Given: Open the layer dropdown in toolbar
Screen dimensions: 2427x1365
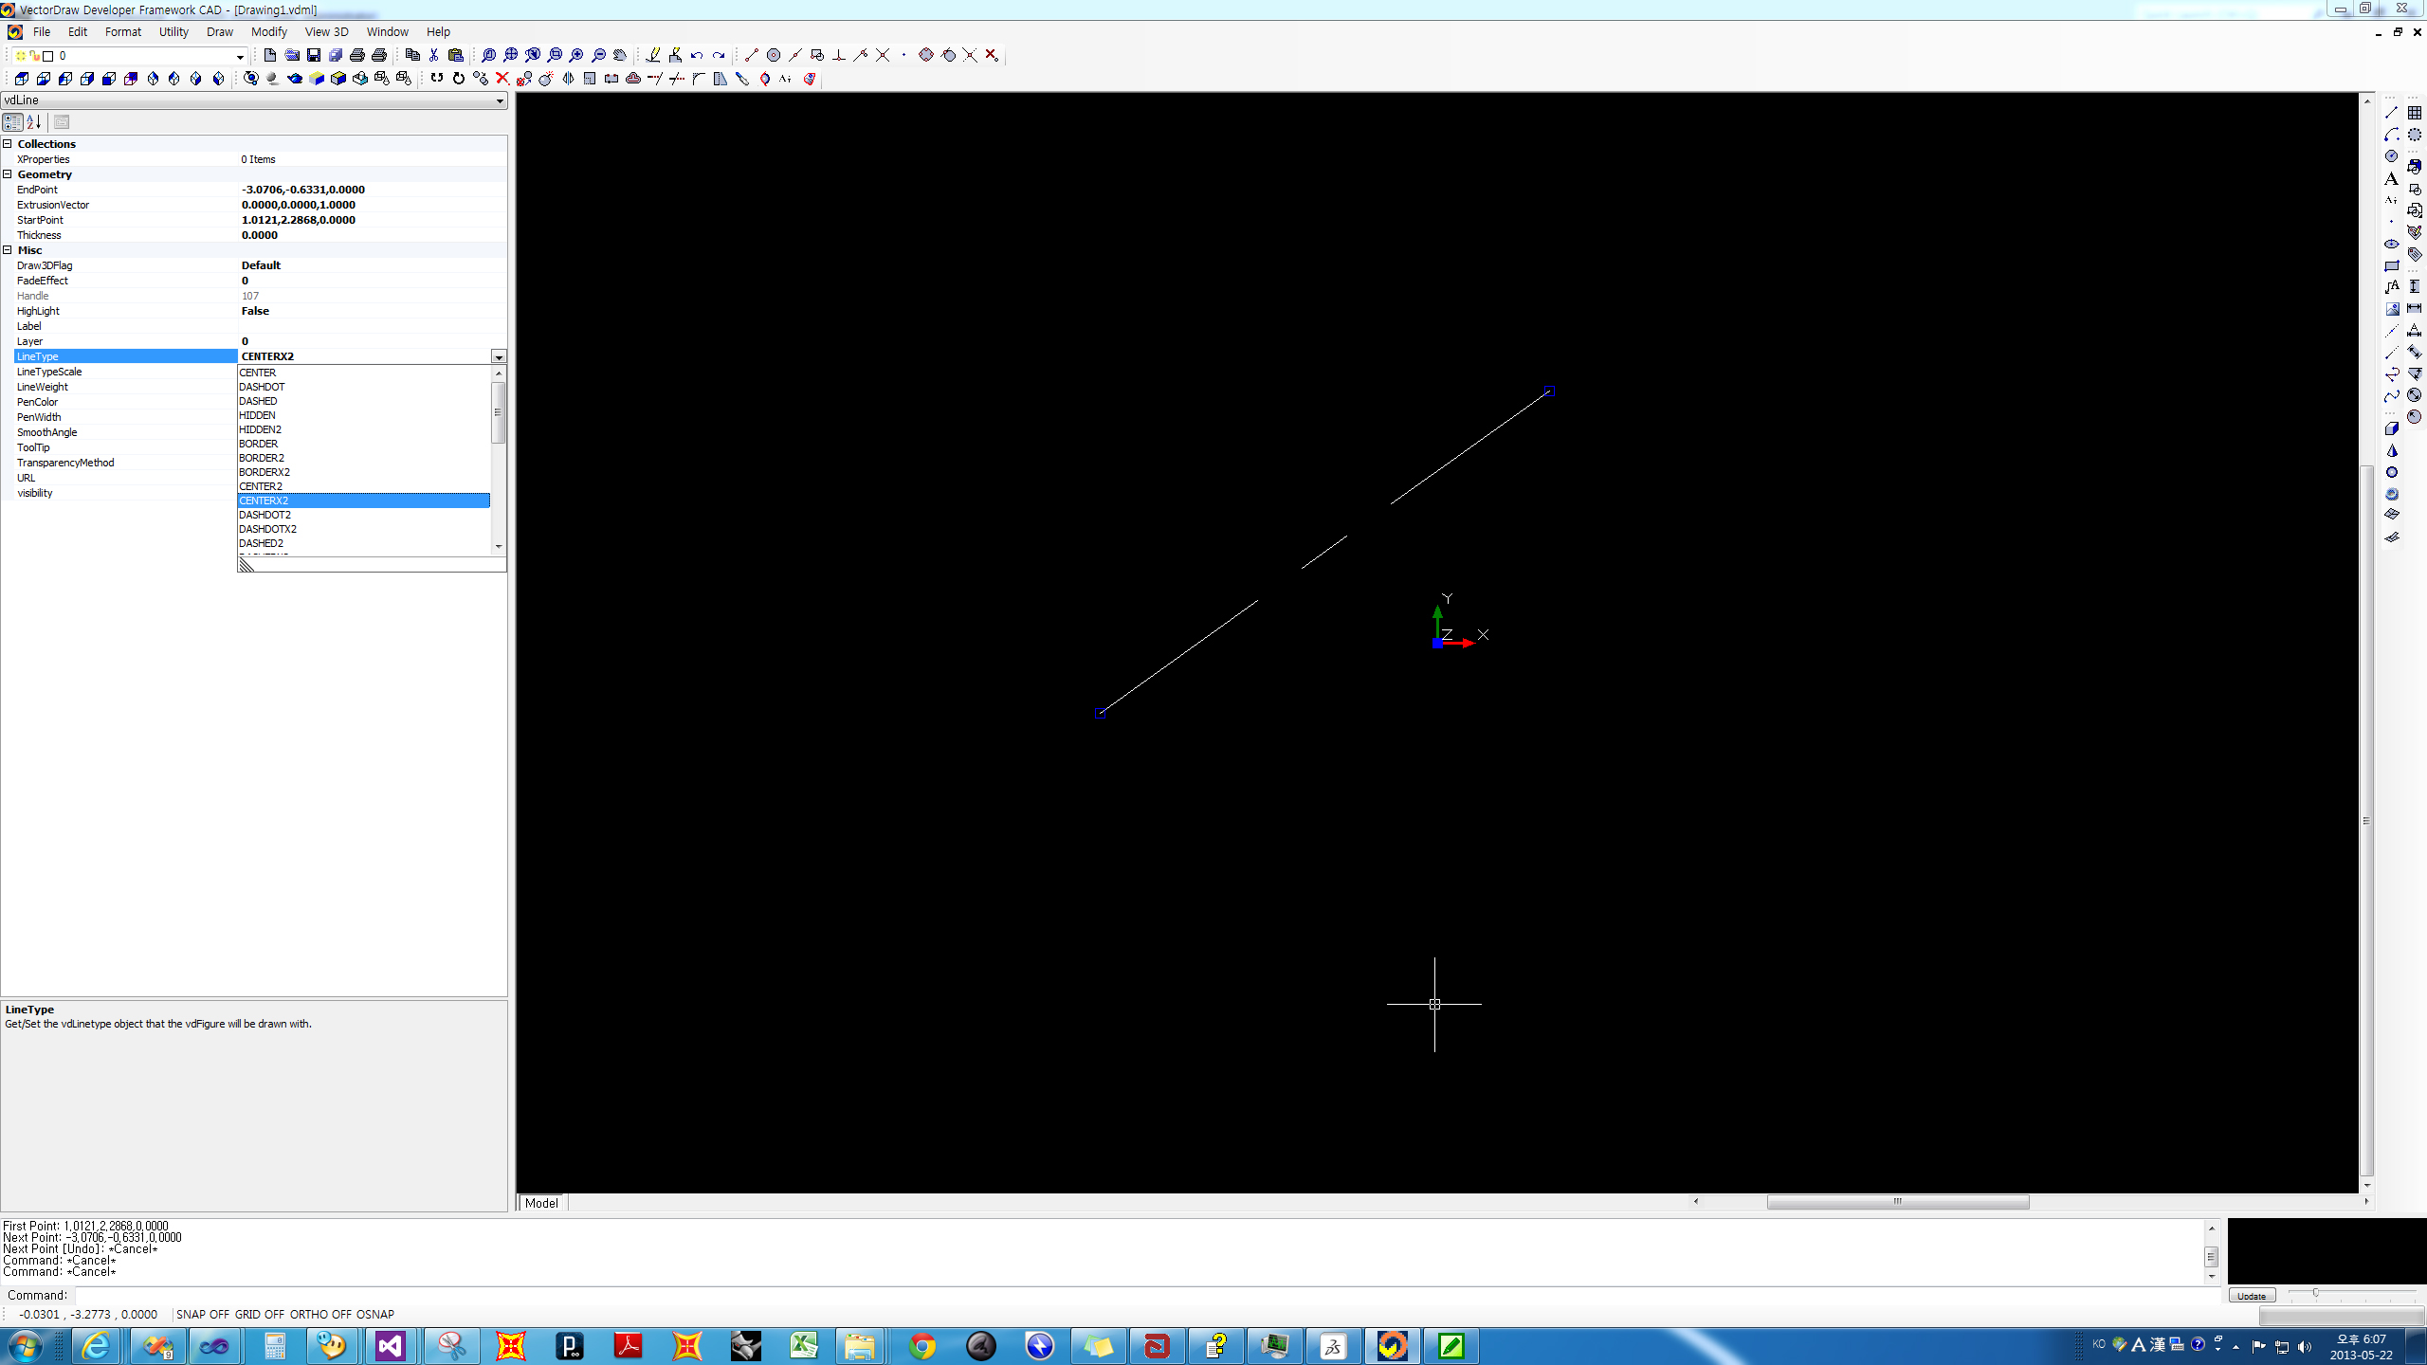Looking at the screenshot, I should pos(240,56).
